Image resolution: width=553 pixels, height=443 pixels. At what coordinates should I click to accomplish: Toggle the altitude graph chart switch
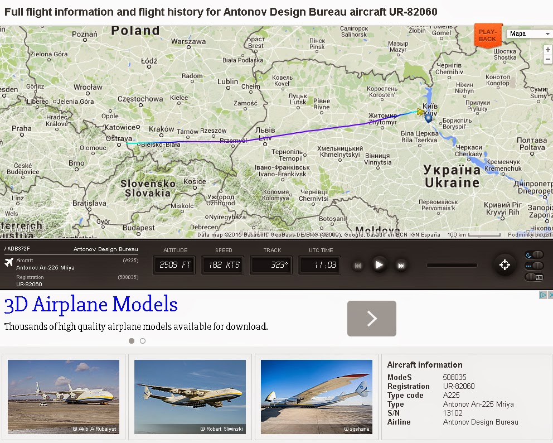pos(534,277)
